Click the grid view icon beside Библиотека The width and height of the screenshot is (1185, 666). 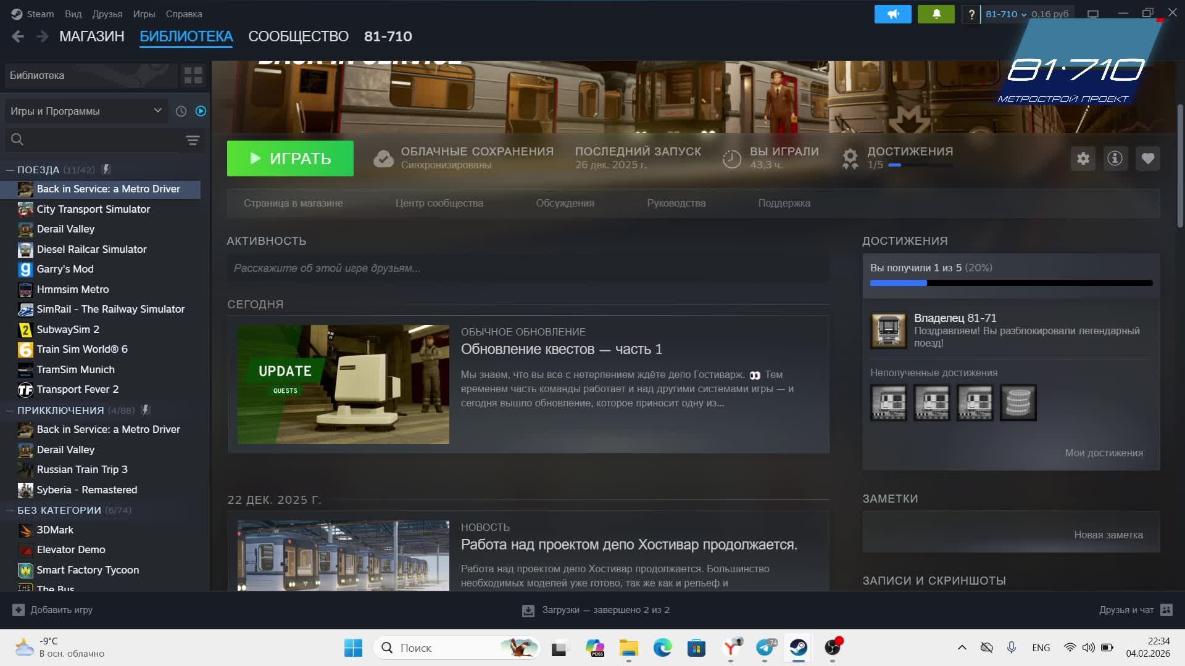[x=193, y=75]
